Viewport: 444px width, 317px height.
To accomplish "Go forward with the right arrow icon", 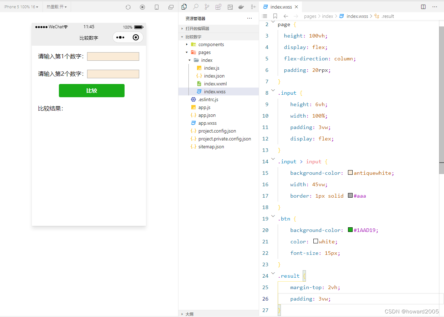I will click(x=296, y=16).
